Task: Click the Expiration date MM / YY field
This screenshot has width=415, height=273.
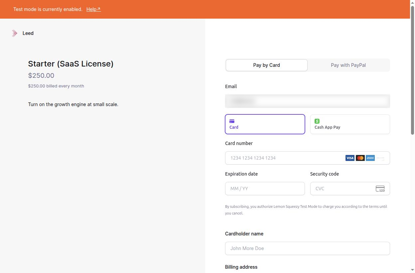Action: click(x=265, y=189)
